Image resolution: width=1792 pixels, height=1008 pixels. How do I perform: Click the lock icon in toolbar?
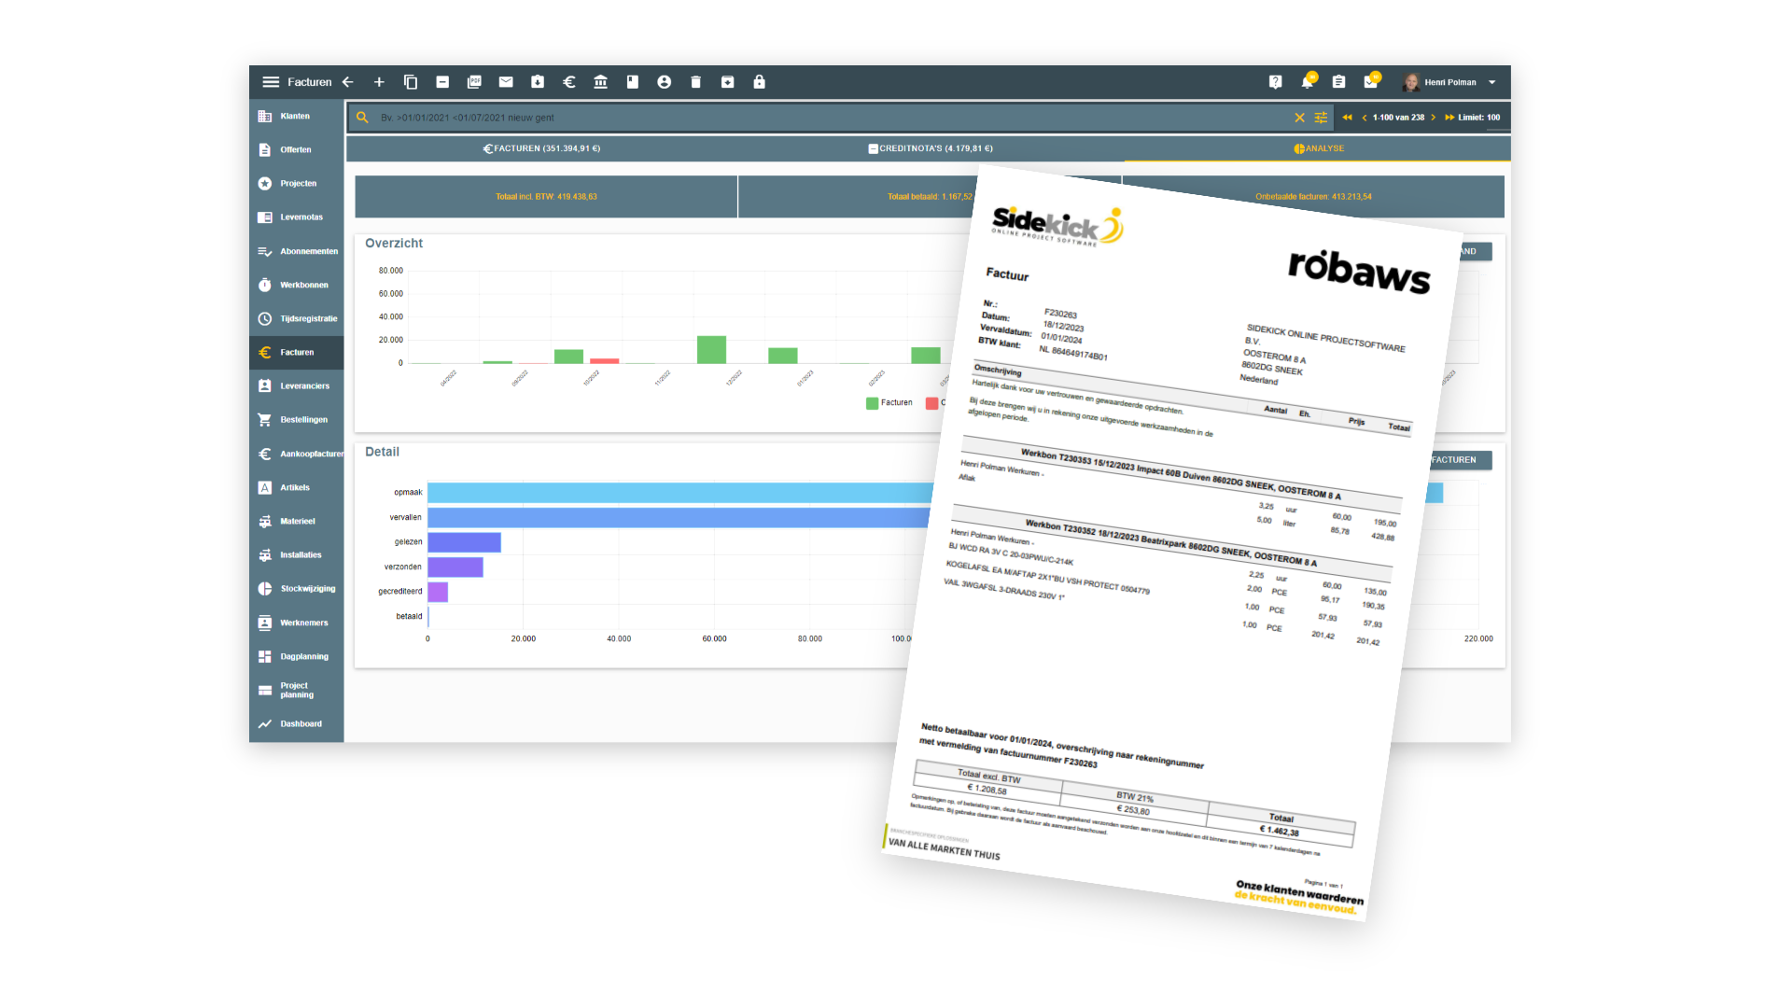click(759, 82)
